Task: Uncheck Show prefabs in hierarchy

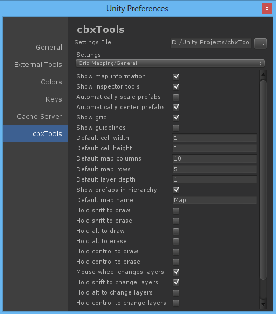Action: (x=176, y=190)
